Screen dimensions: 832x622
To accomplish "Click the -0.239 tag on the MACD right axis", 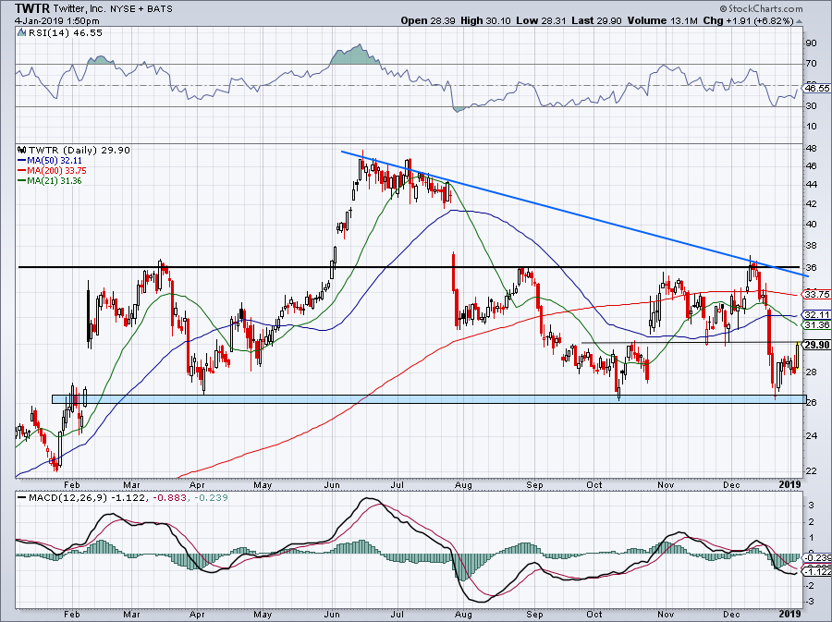I will click(816, 558).
